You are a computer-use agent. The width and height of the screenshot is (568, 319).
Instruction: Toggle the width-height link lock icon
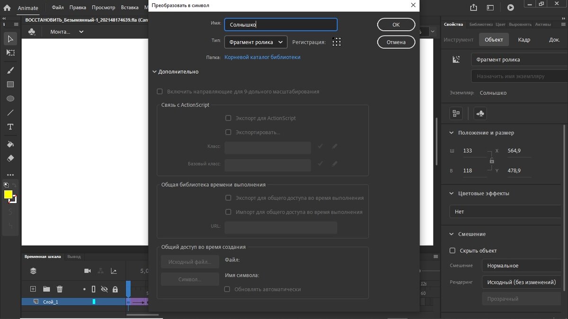pyautogui.click(x=492, y=161)
